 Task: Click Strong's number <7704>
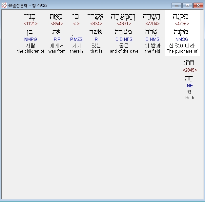click(153, 24)
